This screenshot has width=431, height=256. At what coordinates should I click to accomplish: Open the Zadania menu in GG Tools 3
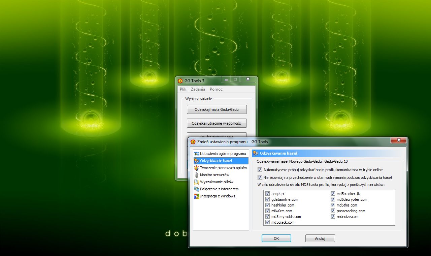(x=198, y=89)
